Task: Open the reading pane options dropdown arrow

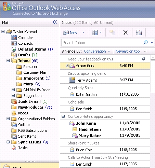Action: click(x=101, y=32)
